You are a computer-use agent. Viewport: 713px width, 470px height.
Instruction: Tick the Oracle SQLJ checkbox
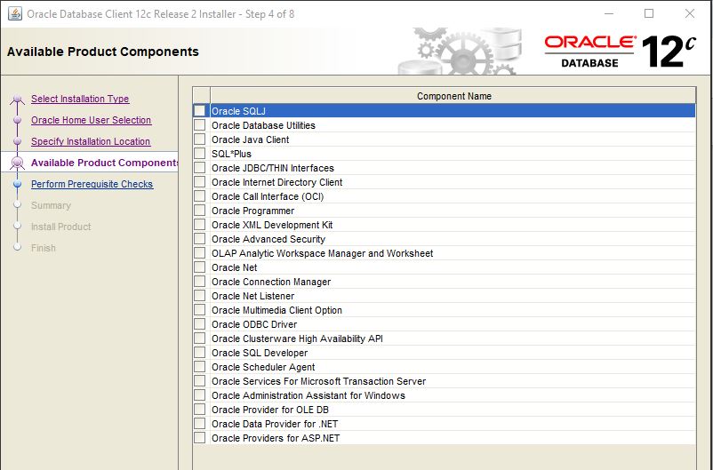click(200, 111)
